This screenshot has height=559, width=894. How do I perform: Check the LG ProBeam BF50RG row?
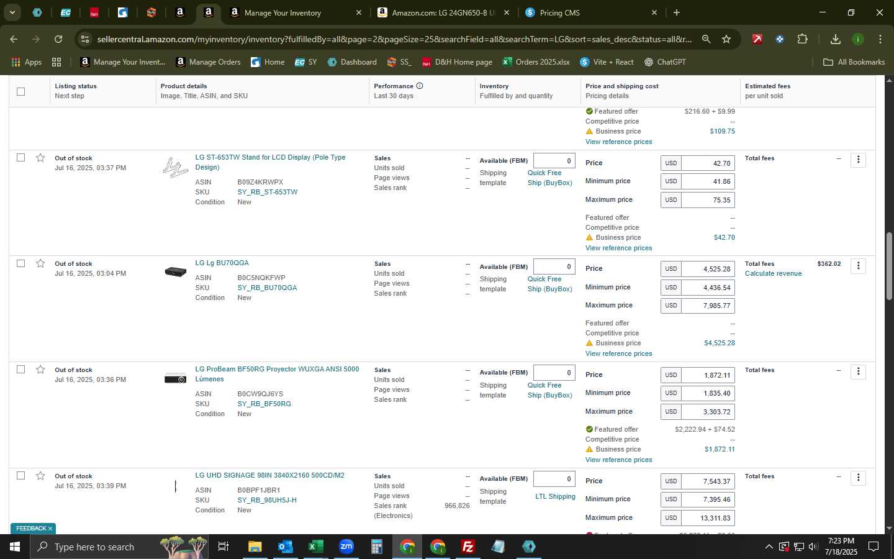20,370
